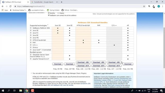Click the taskbar clock showing 5:12 PM
The width and height of the screenshot is (165, 93).
(x=155, y=91)
